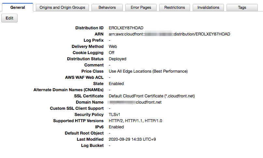The image size is (263, 158).
Task: Select the Distribution ID value EROLXEY87HOAD
Action: pyautogui.click(x=126, y=28)
